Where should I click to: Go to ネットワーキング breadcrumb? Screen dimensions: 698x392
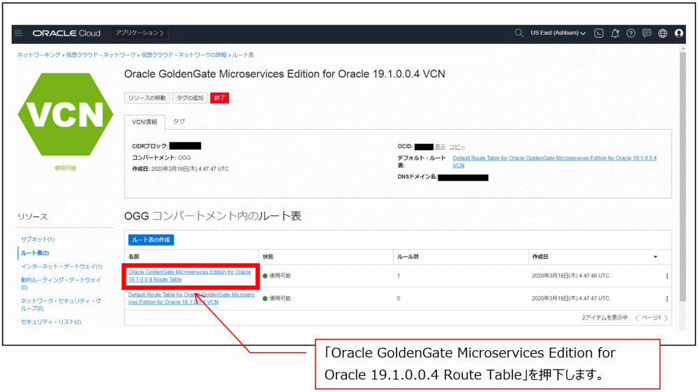[x=38, y=54]
